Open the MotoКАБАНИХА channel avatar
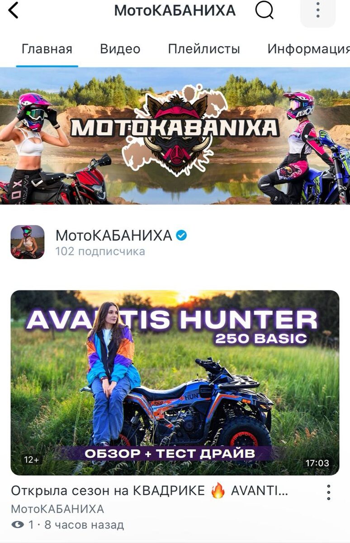Viewport: 350px width, 543px height. point(28,242)
